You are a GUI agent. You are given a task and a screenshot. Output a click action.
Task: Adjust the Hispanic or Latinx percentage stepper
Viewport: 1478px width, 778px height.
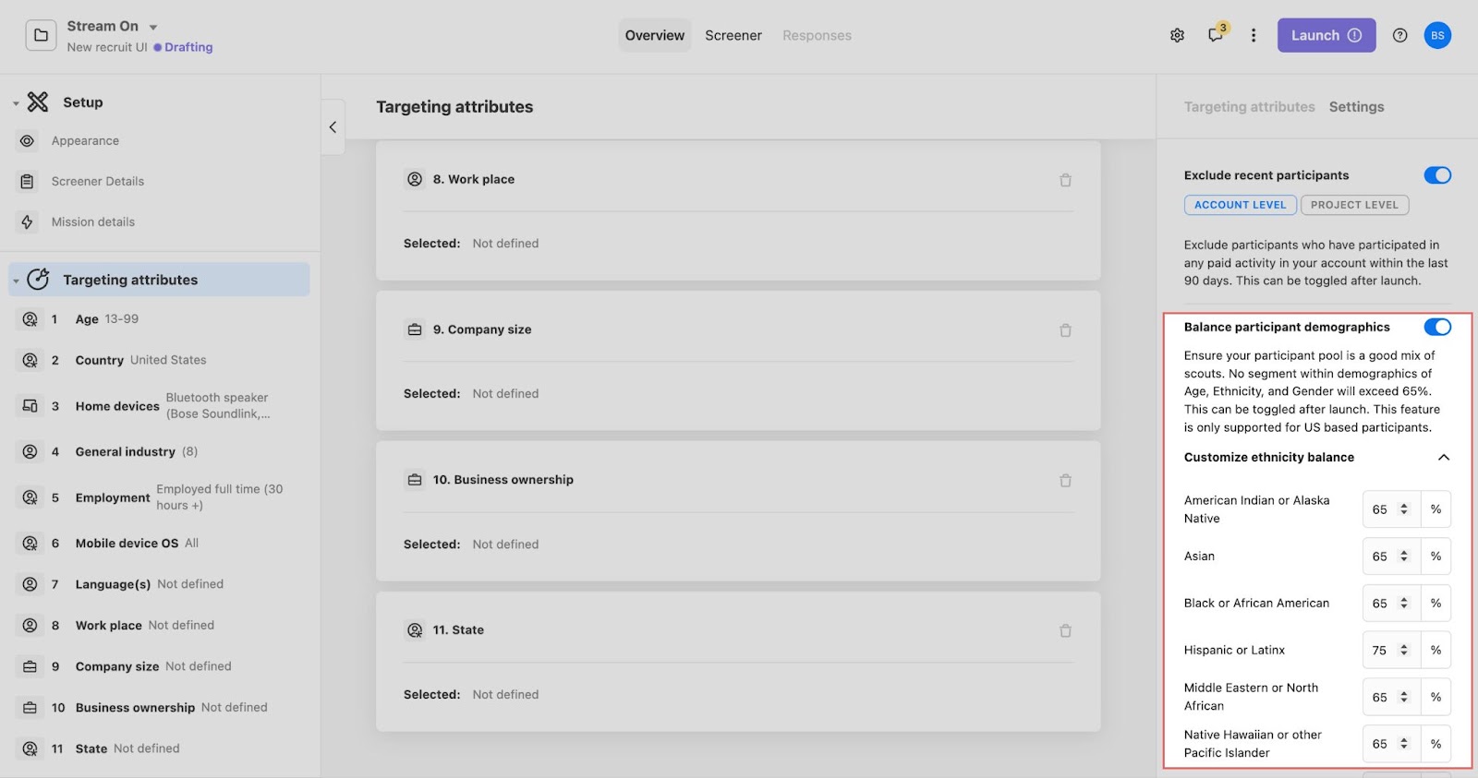point(1404,651)
